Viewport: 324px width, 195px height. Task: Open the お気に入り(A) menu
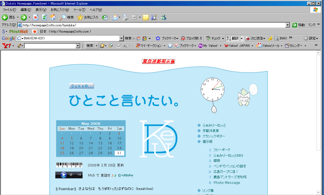click(x=60, y=10)
